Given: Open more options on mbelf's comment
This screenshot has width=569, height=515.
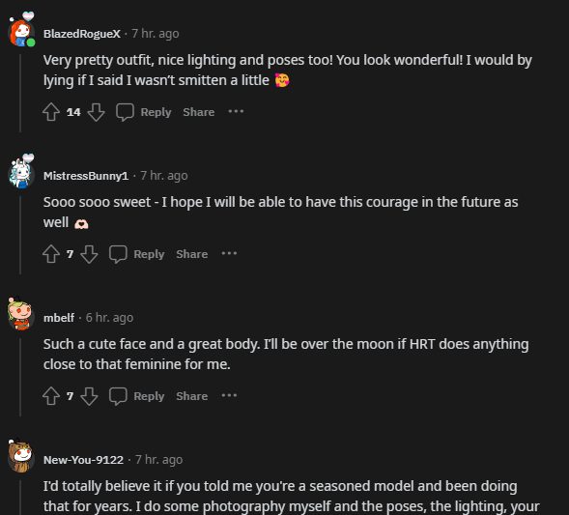Looking at the screenshot, I should click(x=229, y=395).
